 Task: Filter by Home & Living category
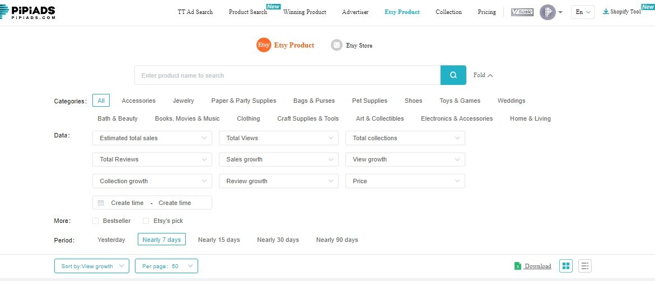click(x=531, y=118)
